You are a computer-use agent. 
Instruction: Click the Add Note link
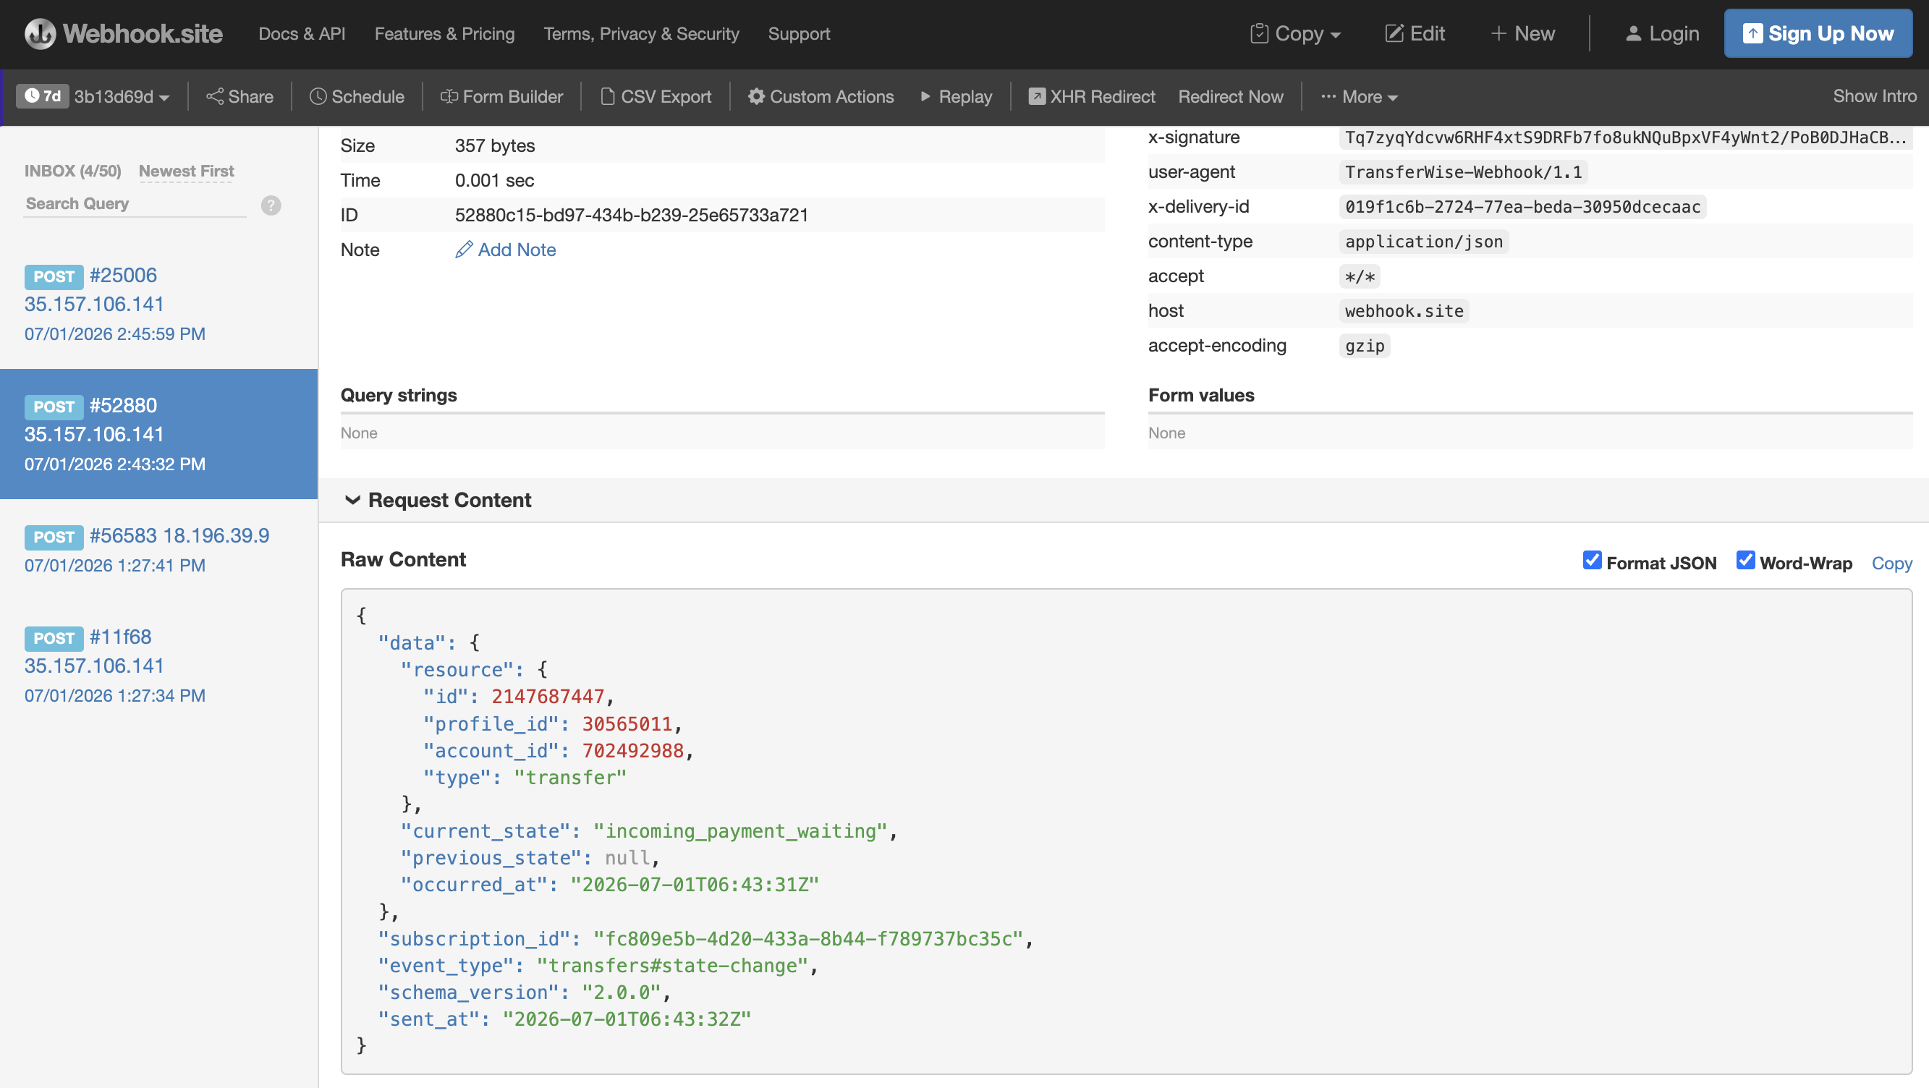(x=506, y=250)
